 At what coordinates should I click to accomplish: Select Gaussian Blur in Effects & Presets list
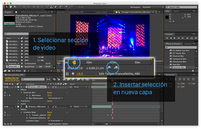point(179,67)
